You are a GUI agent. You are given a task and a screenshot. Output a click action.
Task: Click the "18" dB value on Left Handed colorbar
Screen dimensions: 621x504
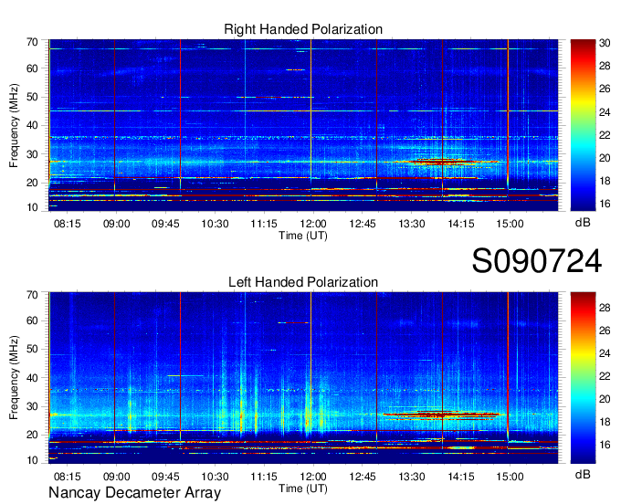tap(605, 422)
